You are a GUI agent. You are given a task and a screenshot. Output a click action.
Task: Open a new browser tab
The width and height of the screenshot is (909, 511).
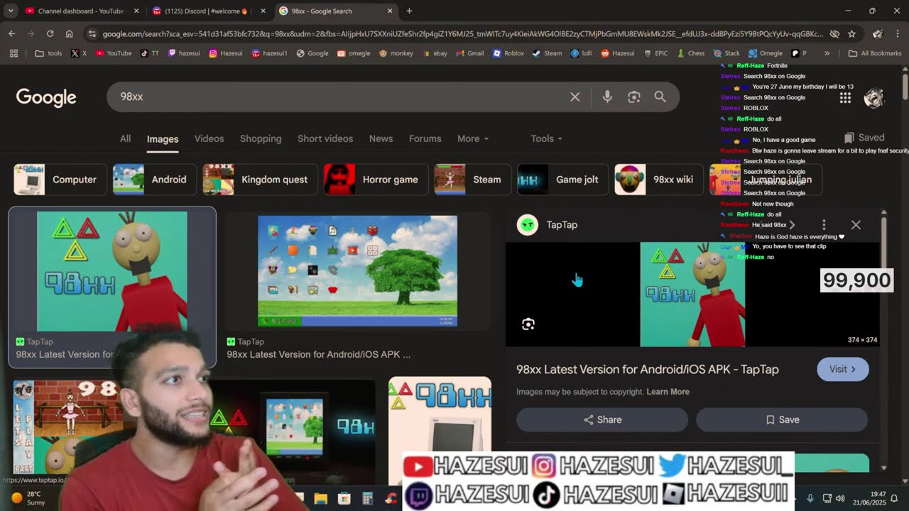(x=409, y=11)
